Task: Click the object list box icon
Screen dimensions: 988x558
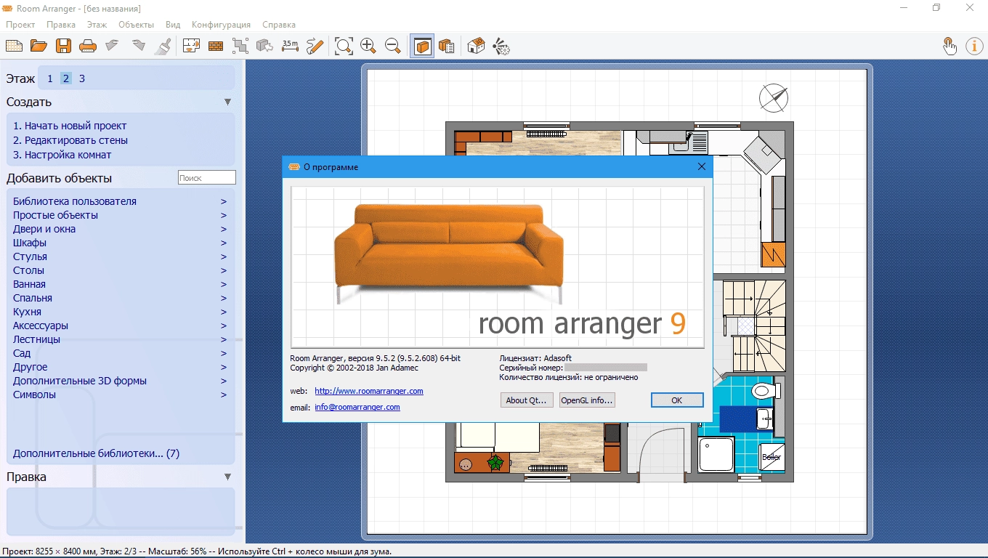Action: tap(447, 46)
